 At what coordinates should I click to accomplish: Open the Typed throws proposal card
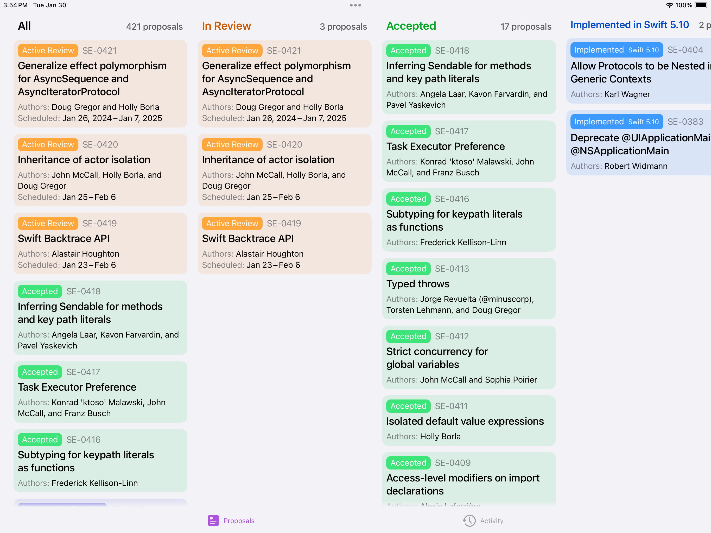click(x=469, y=288)
